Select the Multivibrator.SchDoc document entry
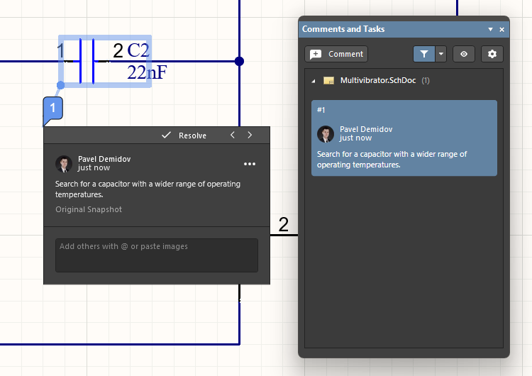Screen dimensions: 532x376 (x=378, y=80)
